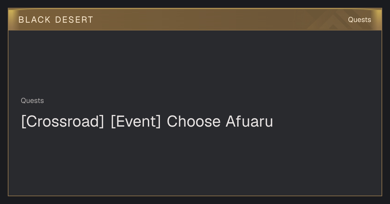The width and height of the screenshot is (390, 204).
Task: Click the [Crossroad] tag in the title
Action: [62, 122]
